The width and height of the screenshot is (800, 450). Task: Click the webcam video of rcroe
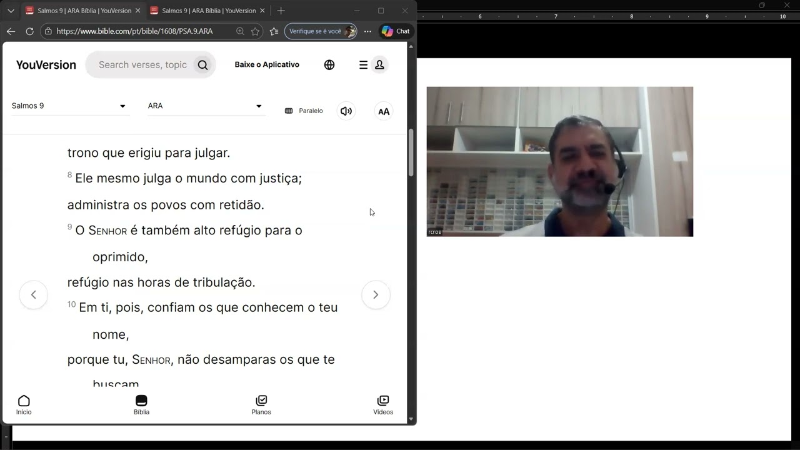coord(559,162)
